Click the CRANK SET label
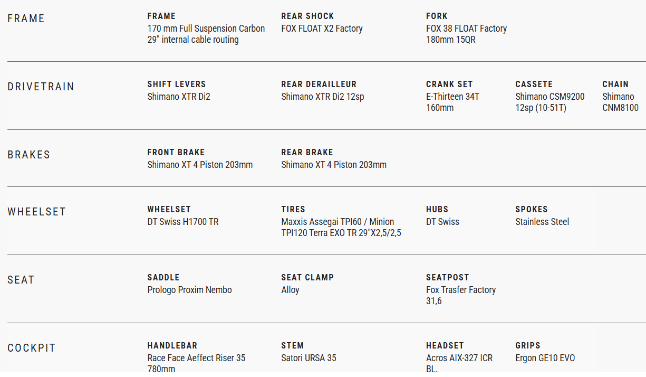Screen dimensions: 646x377 tap(449, 84)
